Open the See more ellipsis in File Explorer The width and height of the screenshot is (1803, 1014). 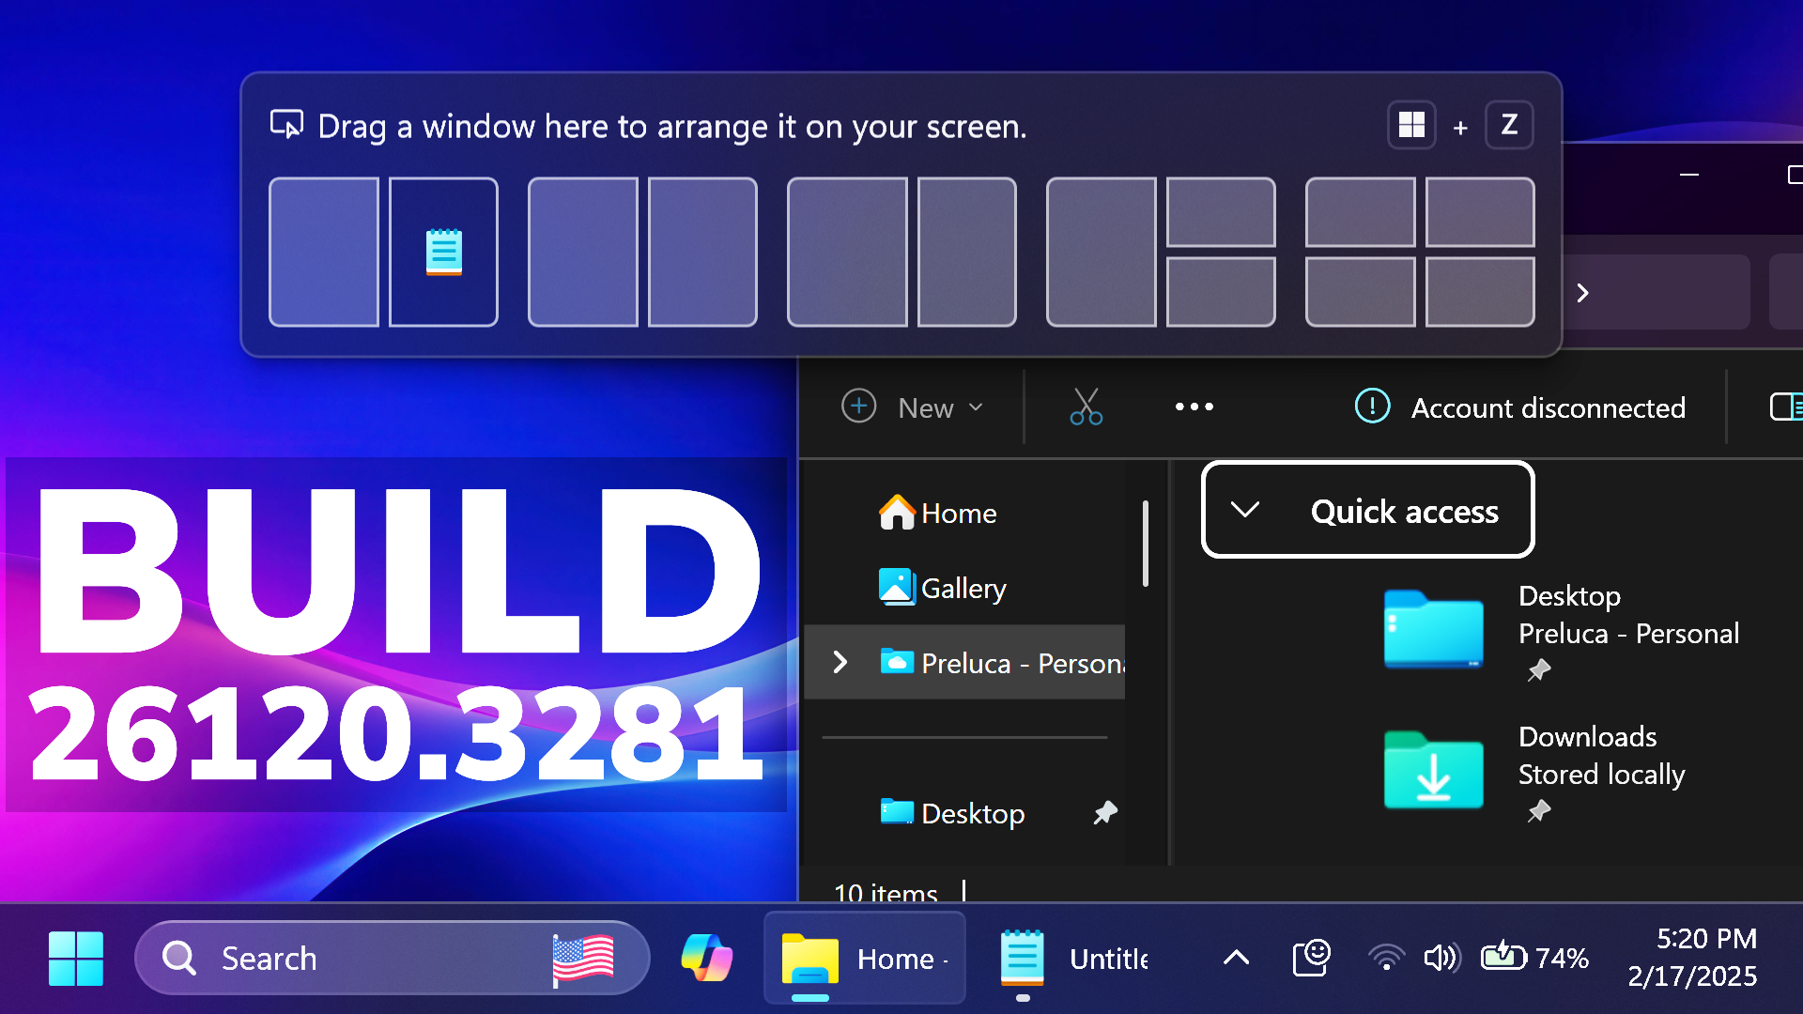(x=1194, y=407)
